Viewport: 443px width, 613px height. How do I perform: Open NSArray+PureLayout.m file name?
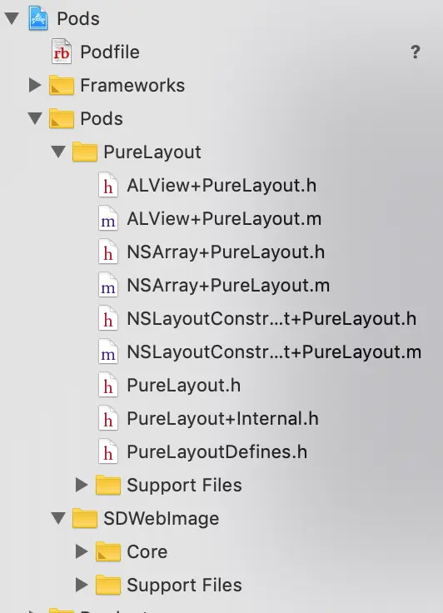click(x=228, y=286)
